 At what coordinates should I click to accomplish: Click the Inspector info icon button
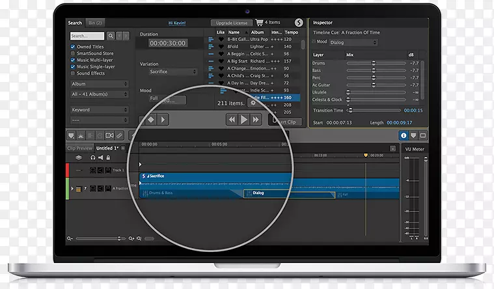coord(404,135)
